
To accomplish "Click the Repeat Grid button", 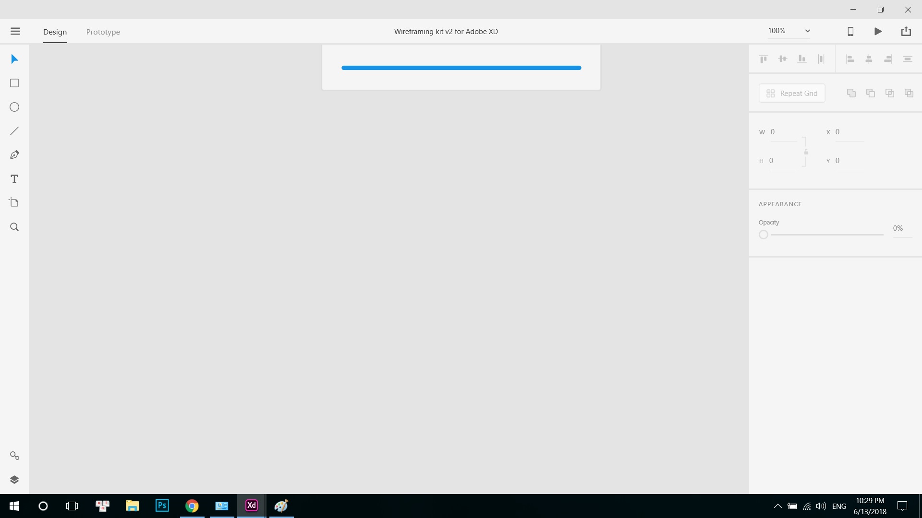I will (x=791, y=93).
